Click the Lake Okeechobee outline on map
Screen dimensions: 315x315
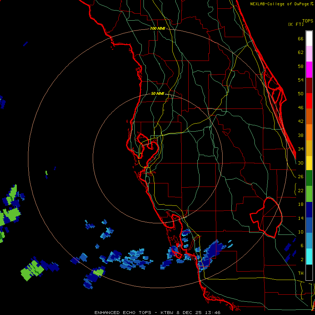266,217
